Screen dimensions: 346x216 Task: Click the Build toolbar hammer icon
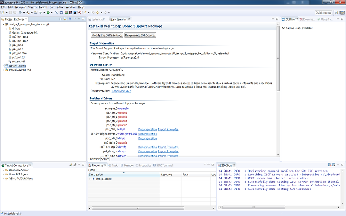28,12
